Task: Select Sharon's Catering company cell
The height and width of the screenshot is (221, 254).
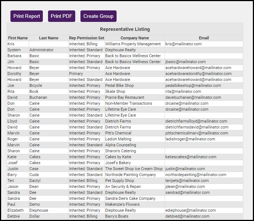Action: [x=135, y=151]
